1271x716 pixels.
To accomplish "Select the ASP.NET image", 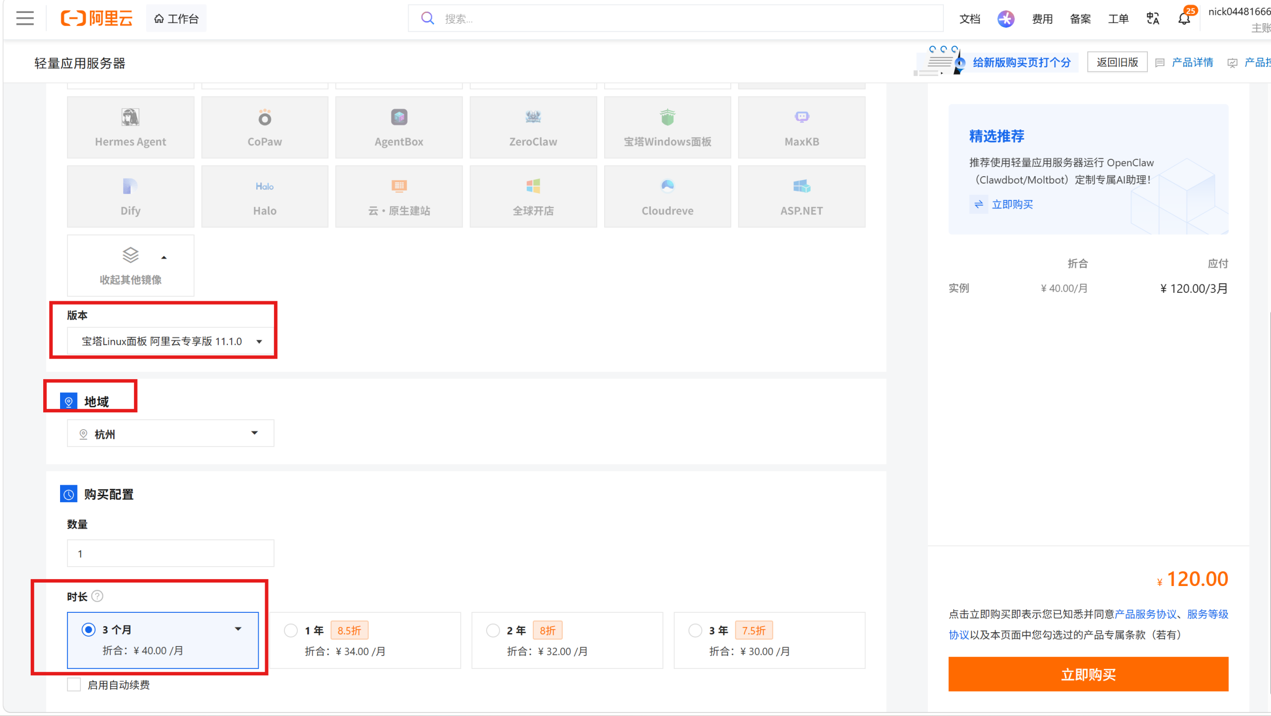I will click(x=802, y=196).
